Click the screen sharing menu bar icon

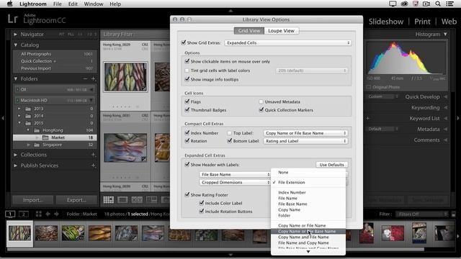click(392, 4)
